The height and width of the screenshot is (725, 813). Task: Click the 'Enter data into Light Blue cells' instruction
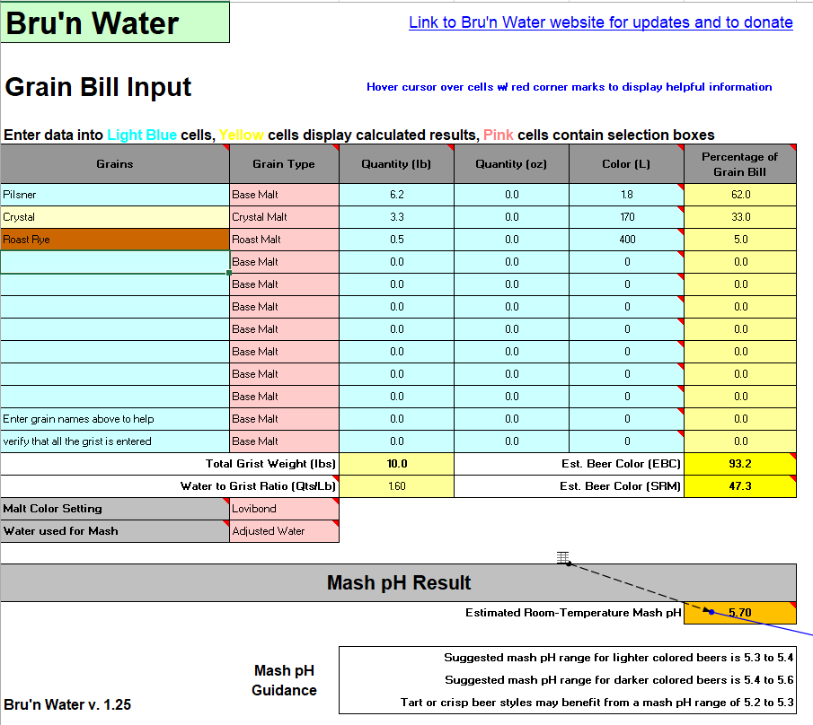pos(358,135)
